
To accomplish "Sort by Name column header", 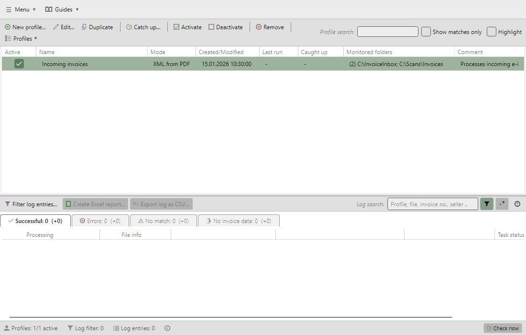I will click(92, 52).
